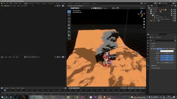The image size is (177, 99).
Task: Open the Render menu
Action: pyautogui.click(x=11, y=3)
